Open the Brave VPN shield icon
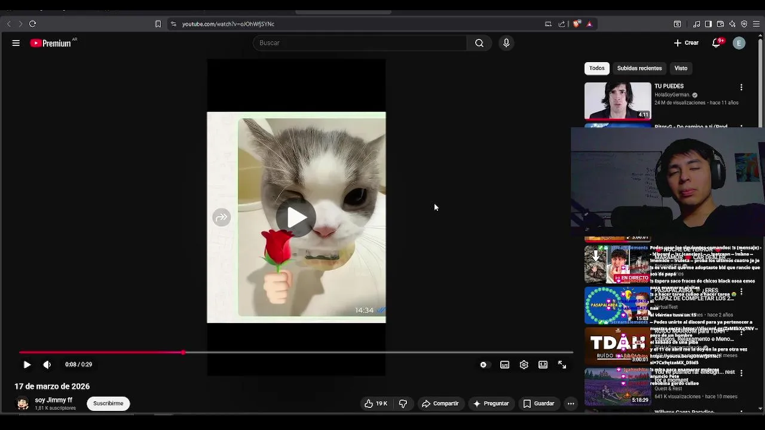Viewport: 765px width, 430px height. 744,24
